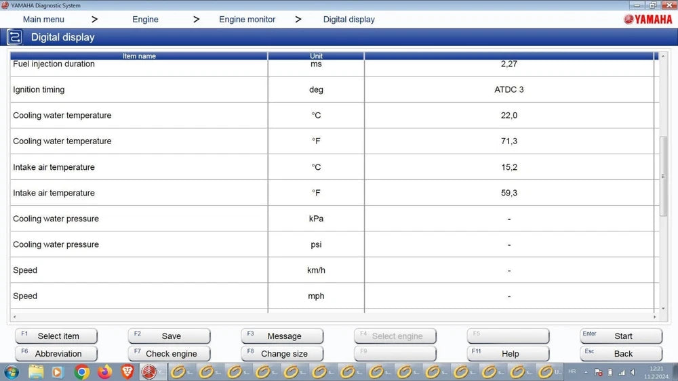678x381 pixels.
Task: Launch the media player taskbar icon
Action: point(58,372)
